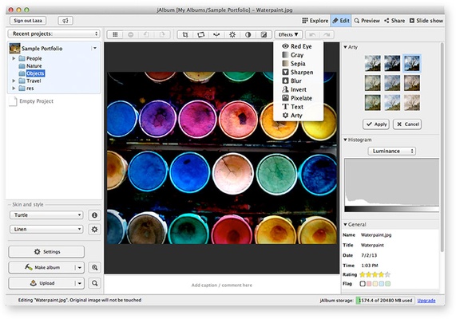Choose Blur from Effects menu
The width and height of the screenshot is (456, 319).
[x=298, y=81]
